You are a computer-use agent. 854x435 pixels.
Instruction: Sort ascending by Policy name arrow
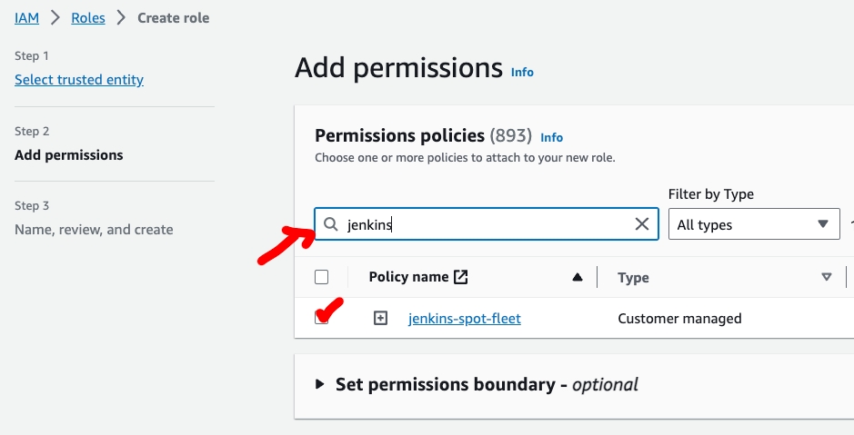pyautogui.click(x=577, y=277)
